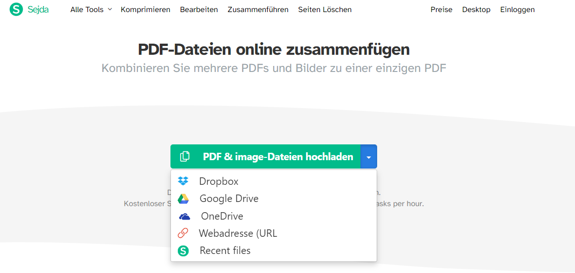Click the OneDrive cloud icon
Image resolution: width=575 pixels, height=273 pixels.
(x=184, y=216)
